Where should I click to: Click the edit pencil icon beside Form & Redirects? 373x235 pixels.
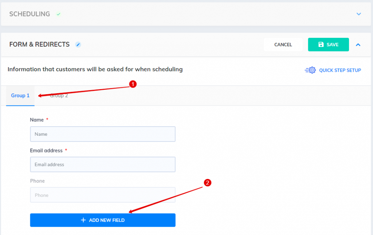[x=78, y=44]
